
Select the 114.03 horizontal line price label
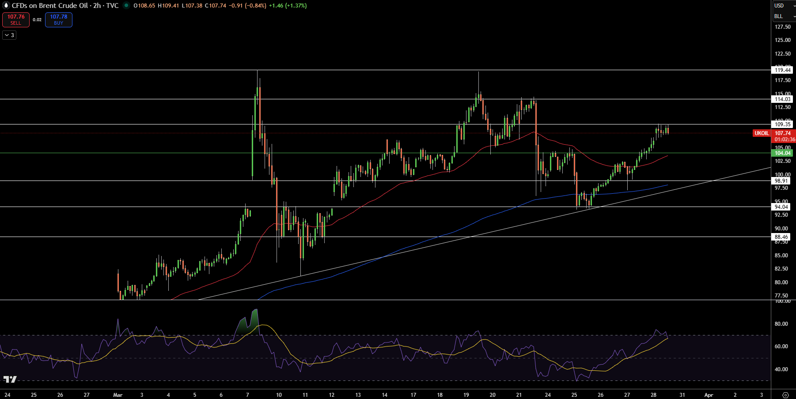[x=782, y=99]
